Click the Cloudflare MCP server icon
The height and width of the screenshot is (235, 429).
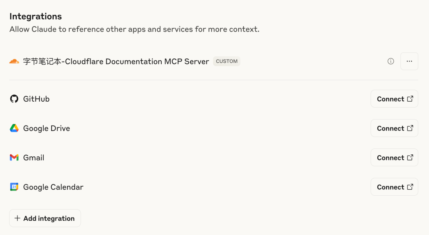pos(14,61)
